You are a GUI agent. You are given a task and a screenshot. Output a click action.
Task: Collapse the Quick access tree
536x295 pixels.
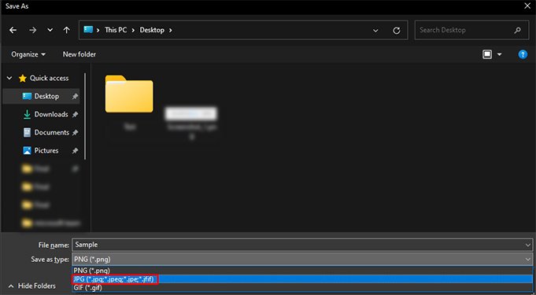pos(9,78)
